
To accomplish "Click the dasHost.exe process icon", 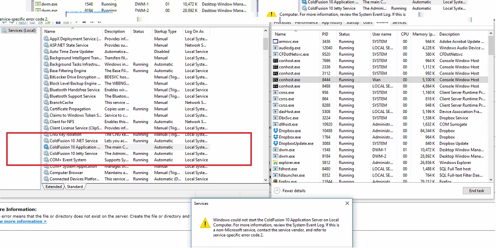I will pyautogui.click(x=275, y=112).
